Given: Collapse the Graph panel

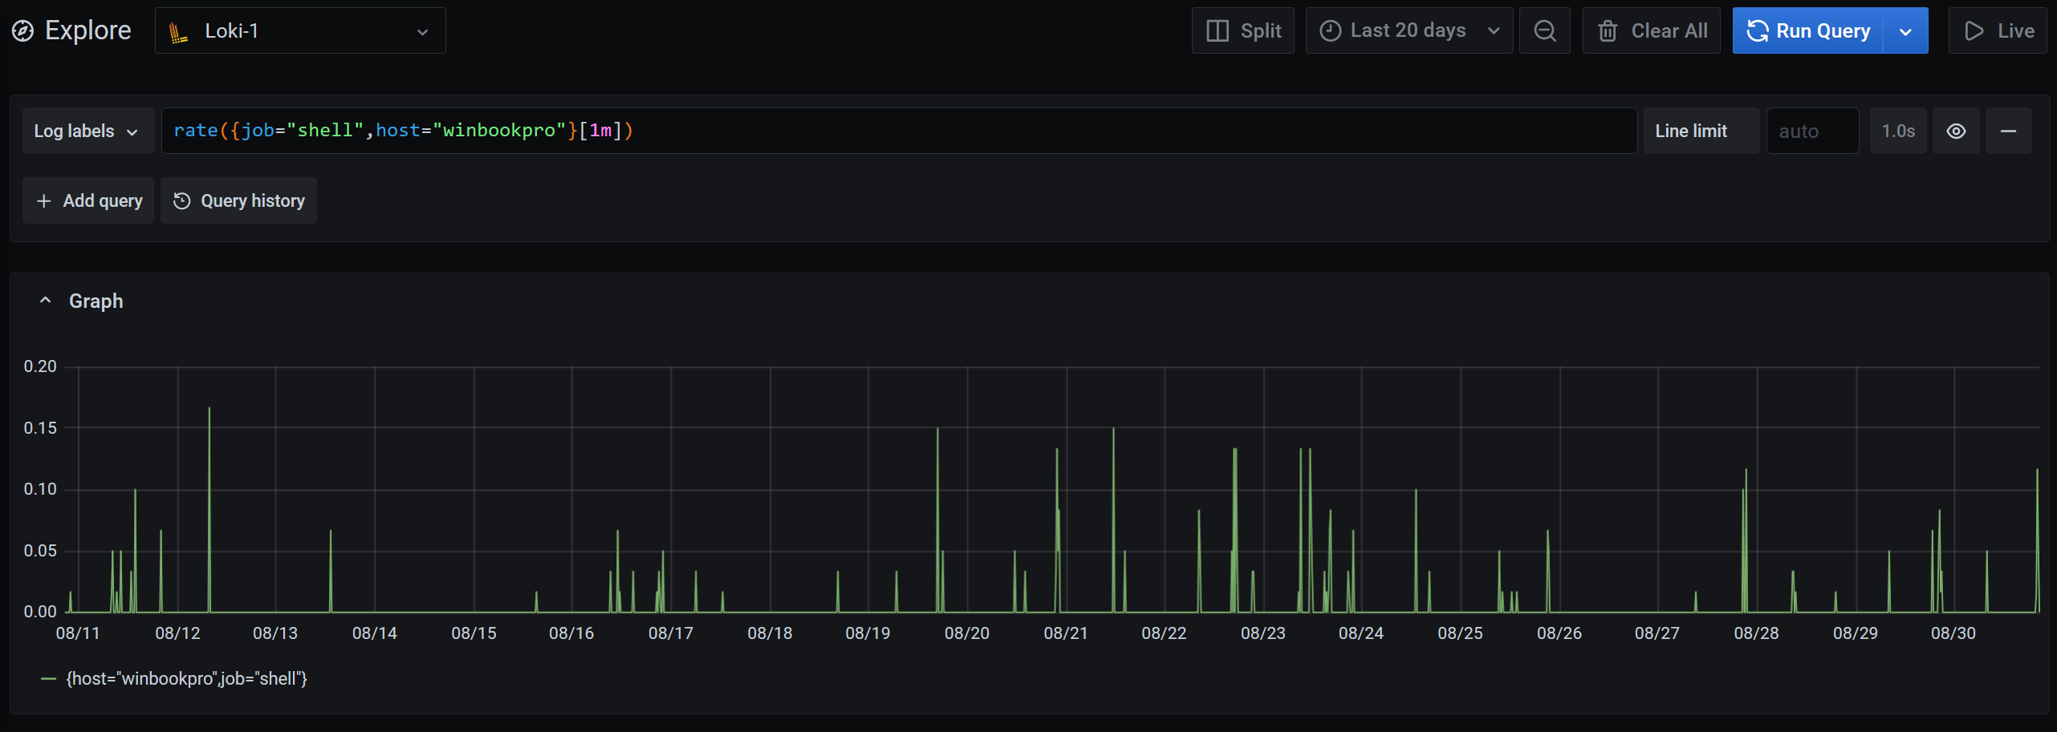Looking at the screenshot, I should pyautogui.click(x=45, y=299).
